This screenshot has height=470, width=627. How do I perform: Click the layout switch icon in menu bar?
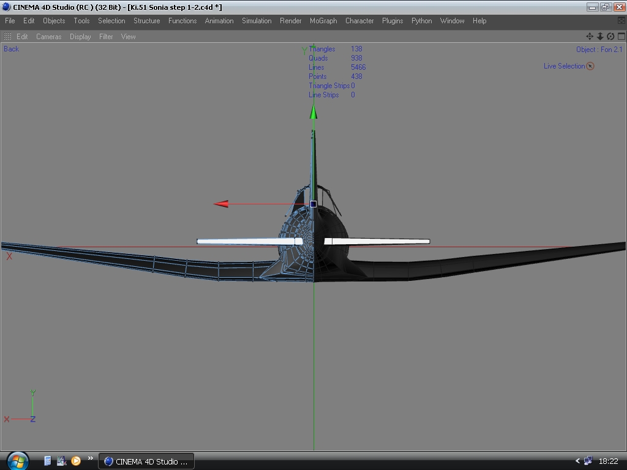(x=621, y=21)
